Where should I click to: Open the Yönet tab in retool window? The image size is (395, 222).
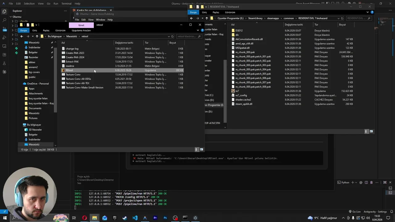[81, 25]
